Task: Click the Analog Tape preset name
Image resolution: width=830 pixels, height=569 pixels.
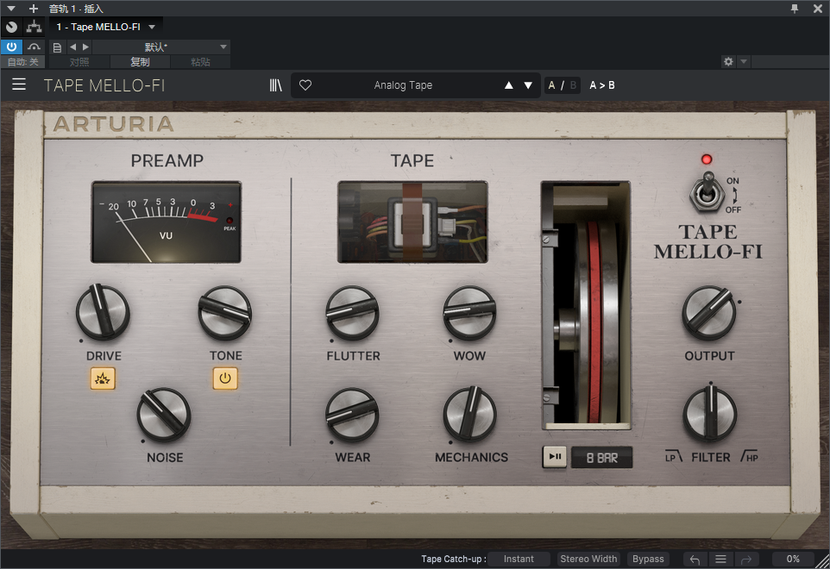Action: pos(404,85)
